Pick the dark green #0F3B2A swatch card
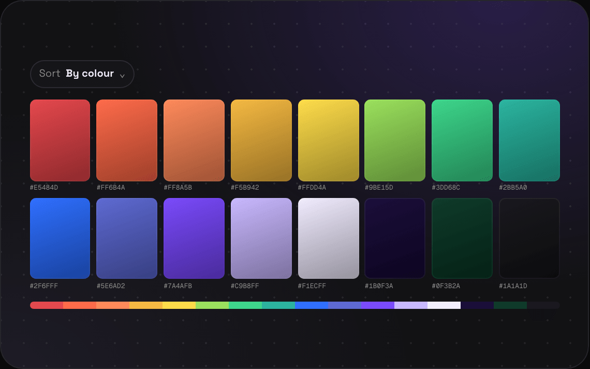Viewport: 590px width, 369px height. [x=462, y=238]
